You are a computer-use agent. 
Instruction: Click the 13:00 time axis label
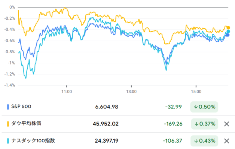[131, 91]
